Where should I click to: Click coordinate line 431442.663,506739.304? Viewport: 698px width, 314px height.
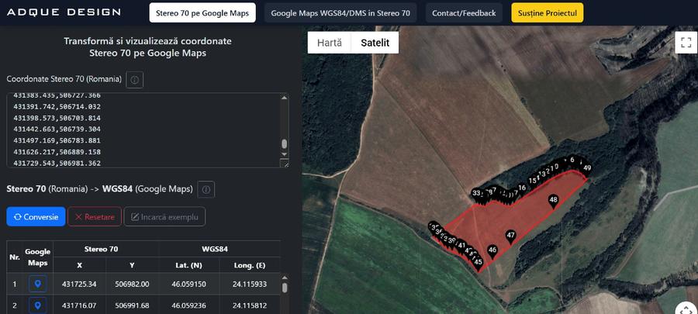point(57,129)
